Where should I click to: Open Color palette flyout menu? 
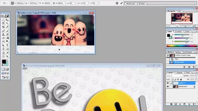pos(197,31)
